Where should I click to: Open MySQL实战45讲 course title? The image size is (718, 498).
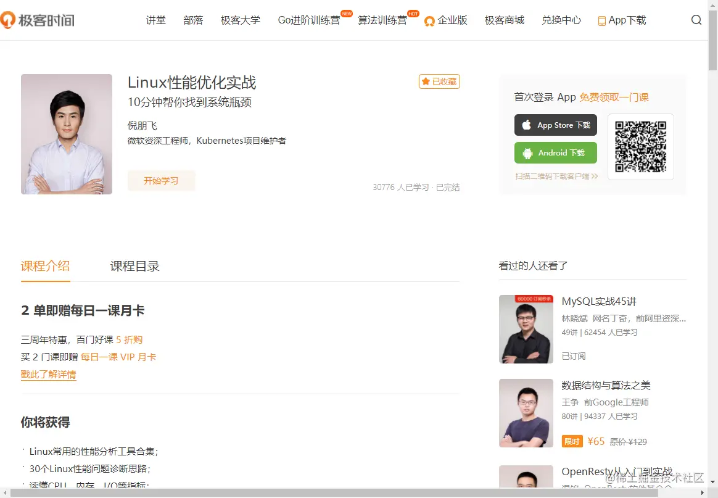pyautogui.click(x=599, y=301)
